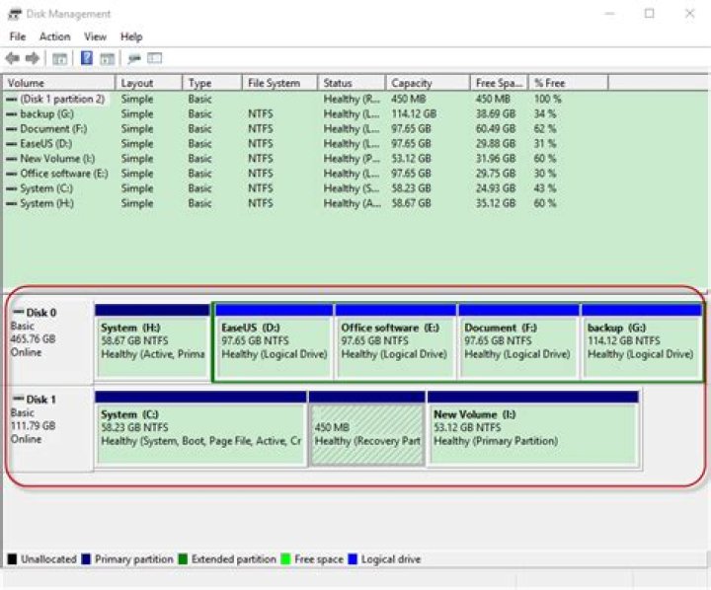Viewport: 711px width, 590px height.
Task: Click the green Extended partition legend swatch
Action: 183,559
